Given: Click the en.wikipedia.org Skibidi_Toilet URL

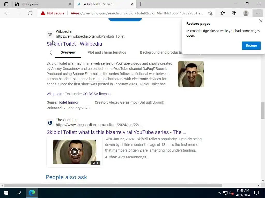Looking at the screenshot, I should tap(90, 36).
